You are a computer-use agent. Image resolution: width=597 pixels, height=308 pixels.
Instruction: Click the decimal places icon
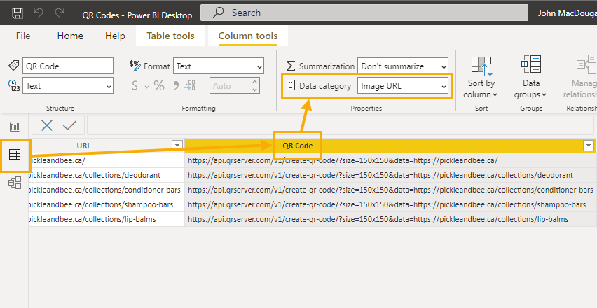point(190,85)
